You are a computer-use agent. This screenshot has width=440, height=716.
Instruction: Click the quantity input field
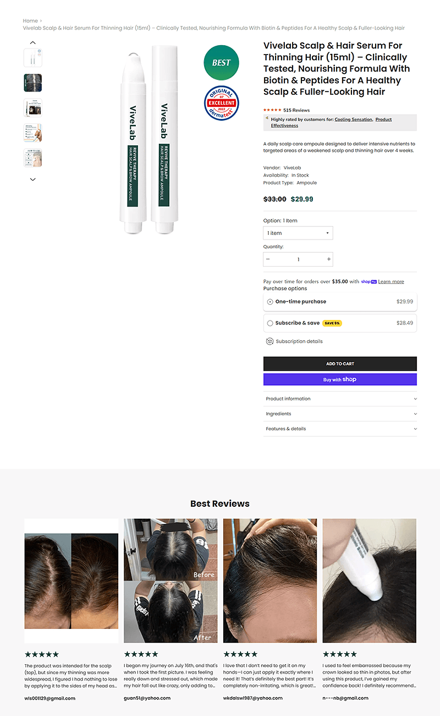coord(298,259)
